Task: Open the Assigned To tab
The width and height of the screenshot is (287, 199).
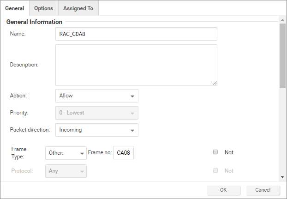Action: tap(78, 8)
